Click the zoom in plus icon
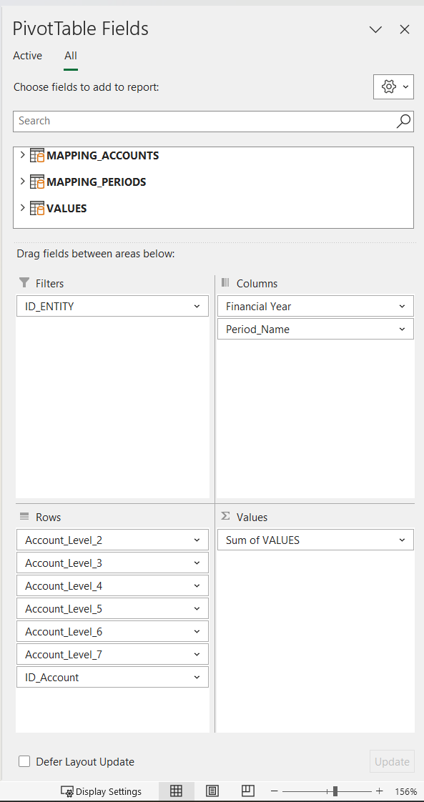 pos(379,791)
